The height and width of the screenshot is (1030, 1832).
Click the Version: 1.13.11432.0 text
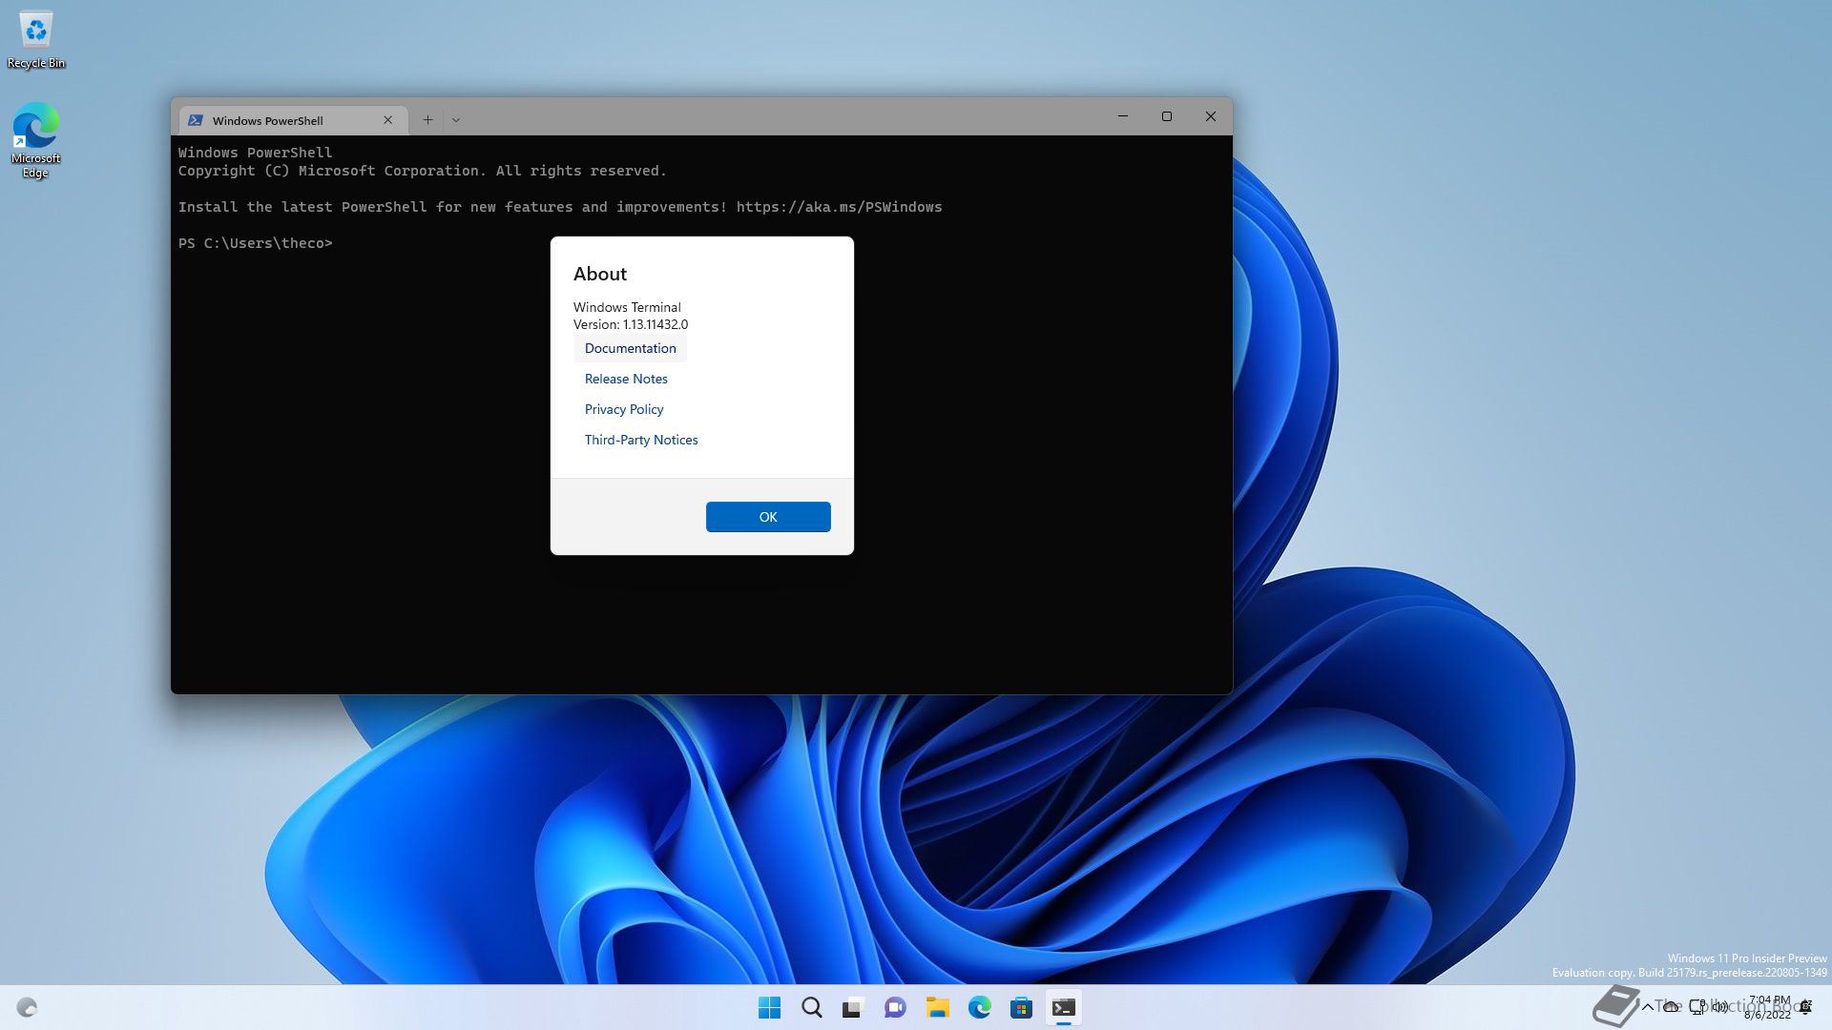tap(631, 324)
